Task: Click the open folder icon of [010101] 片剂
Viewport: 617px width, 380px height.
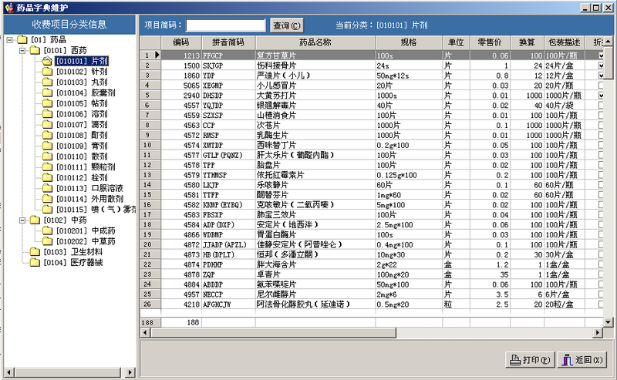Action: click(47, 61)
